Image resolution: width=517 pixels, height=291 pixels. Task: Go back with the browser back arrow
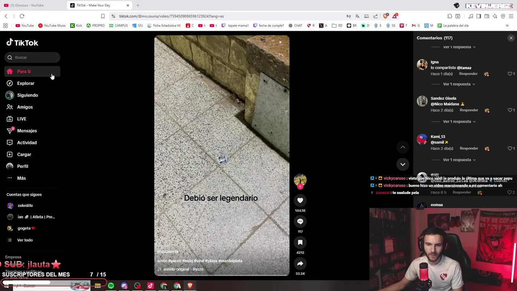pos(6,16)
